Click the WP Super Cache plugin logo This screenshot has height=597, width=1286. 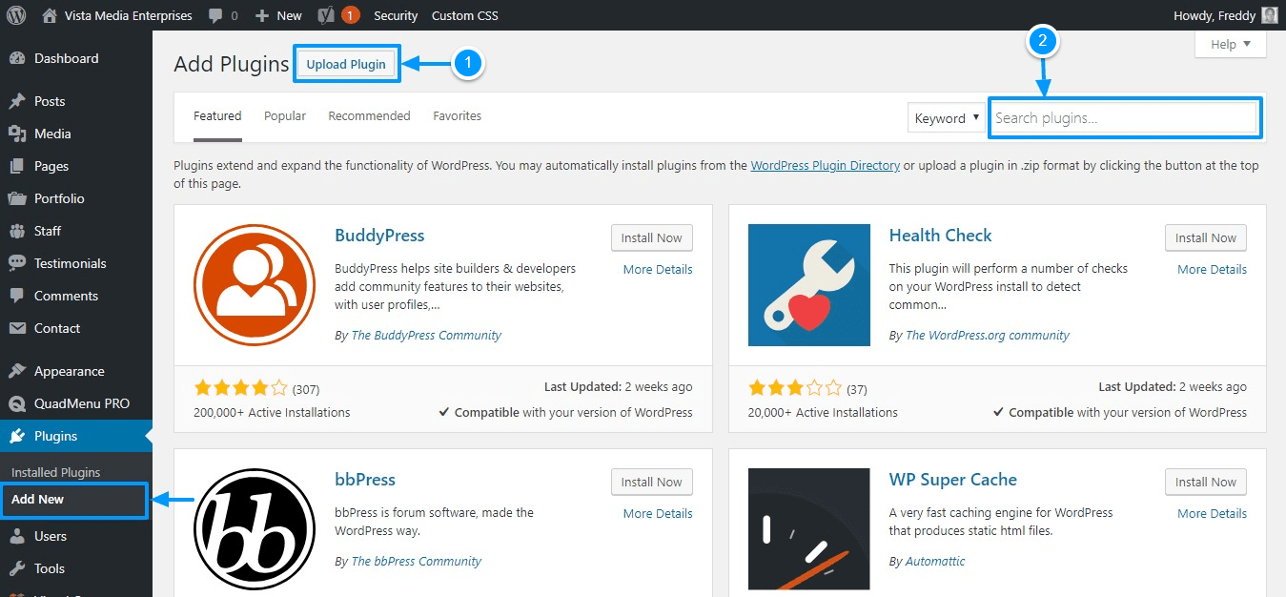point(809,529)
